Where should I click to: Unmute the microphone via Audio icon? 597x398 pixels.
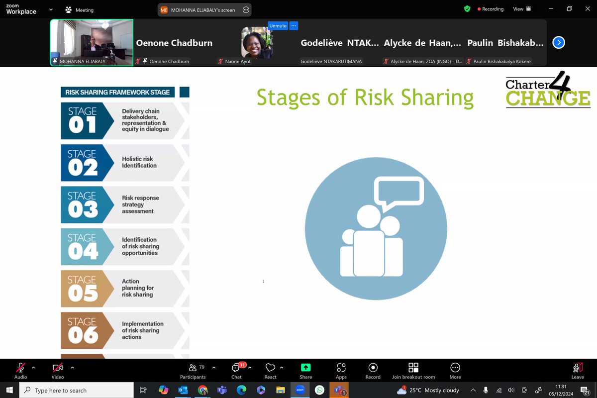[x=20, y=368]
